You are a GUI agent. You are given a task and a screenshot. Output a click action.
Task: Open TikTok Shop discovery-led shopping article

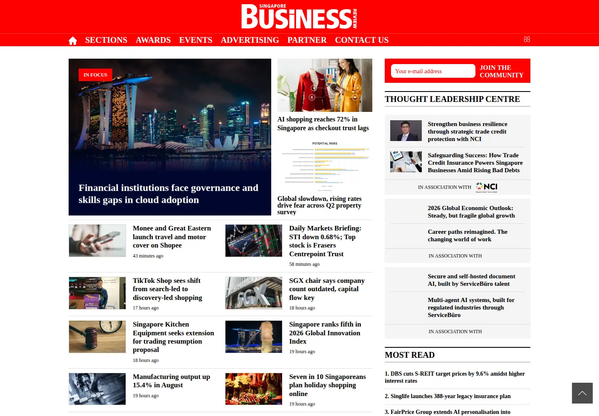tap(167, 289)
